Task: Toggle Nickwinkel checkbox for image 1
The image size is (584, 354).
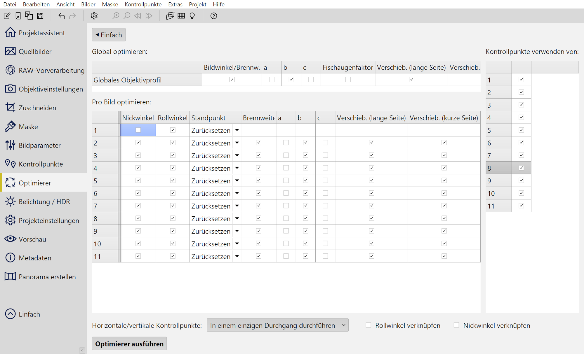Action: coord(138,130)
